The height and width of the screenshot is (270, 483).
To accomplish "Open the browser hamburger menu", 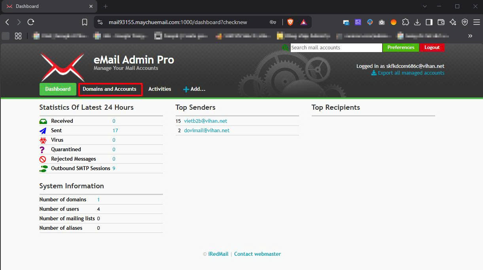I will tap(477, 22).
